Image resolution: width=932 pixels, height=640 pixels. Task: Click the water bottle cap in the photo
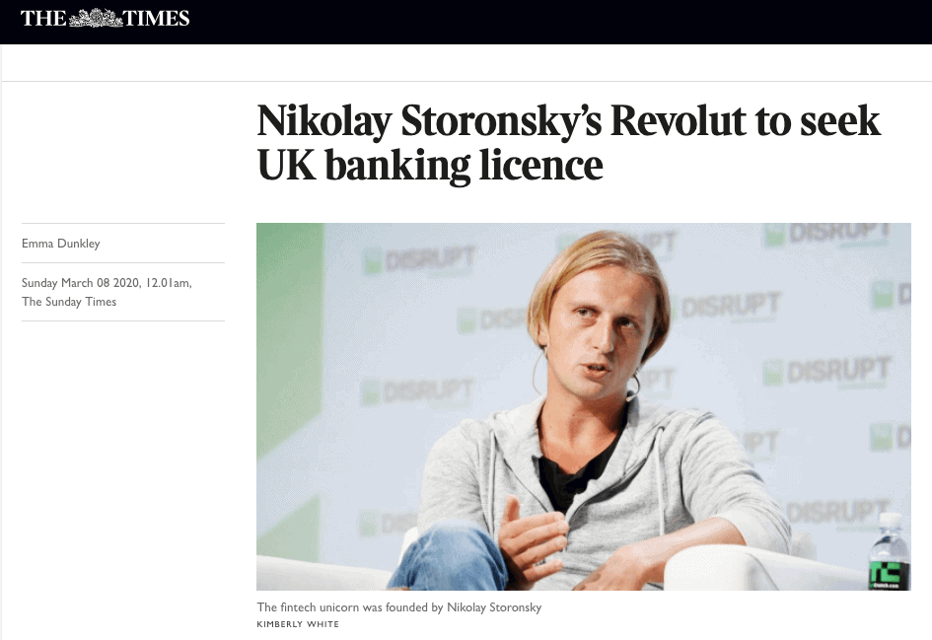tap(892, 520)
